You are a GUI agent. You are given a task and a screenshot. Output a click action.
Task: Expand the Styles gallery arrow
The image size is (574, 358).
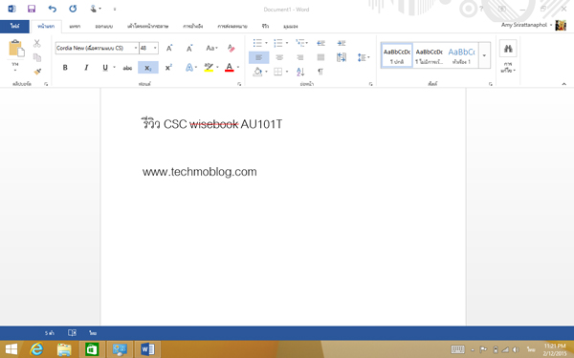point(484,55)
